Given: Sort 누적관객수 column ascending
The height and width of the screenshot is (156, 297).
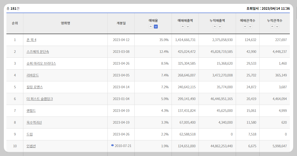Looking at the screenshot, I should pyautogui.click(x=272, y=26).
